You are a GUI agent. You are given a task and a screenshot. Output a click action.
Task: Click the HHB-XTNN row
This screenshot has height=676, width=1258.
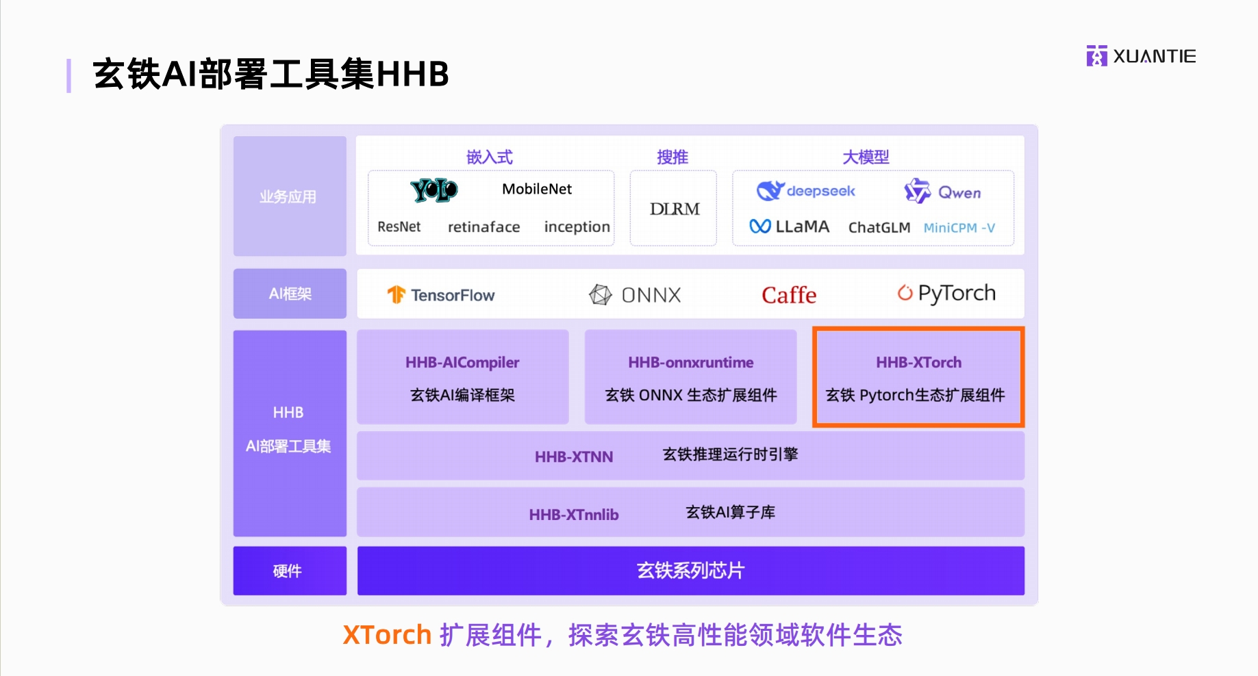pos(690,456)
